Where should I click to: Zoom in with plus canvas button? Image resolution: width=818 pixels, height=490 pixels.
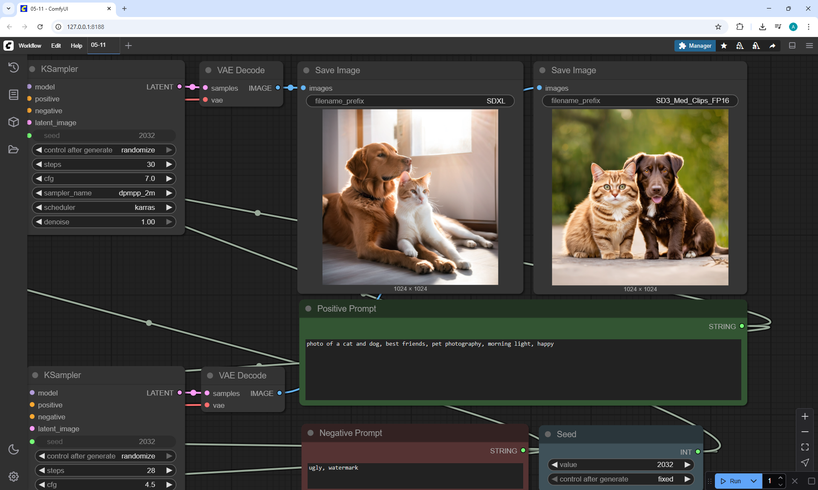tap(805, 416)
